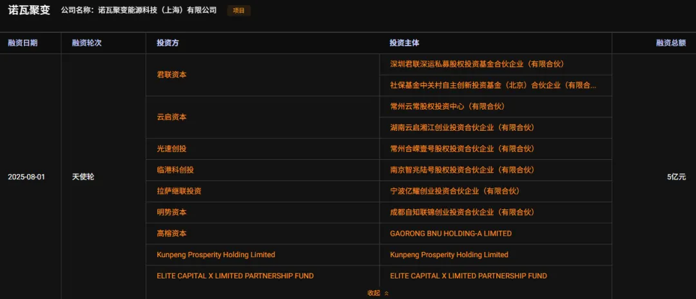This screenshot has height=299, width=696.
Task: Click the 融资轮次 column header
Action: click(x=86, y=43)
